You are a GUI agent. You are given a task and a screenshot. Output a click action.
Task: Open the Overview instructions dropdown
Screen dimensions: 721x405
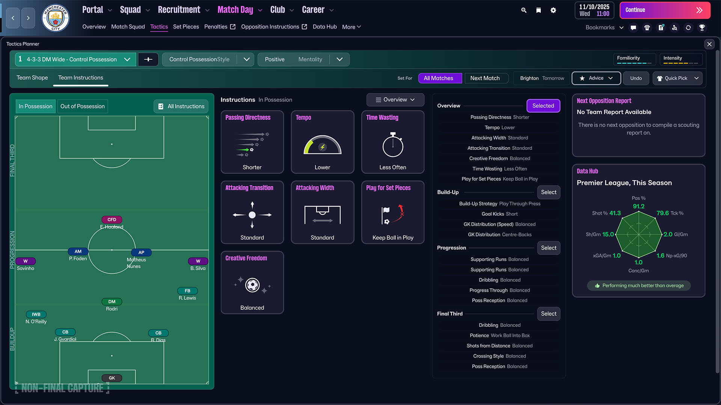point(395,99)
